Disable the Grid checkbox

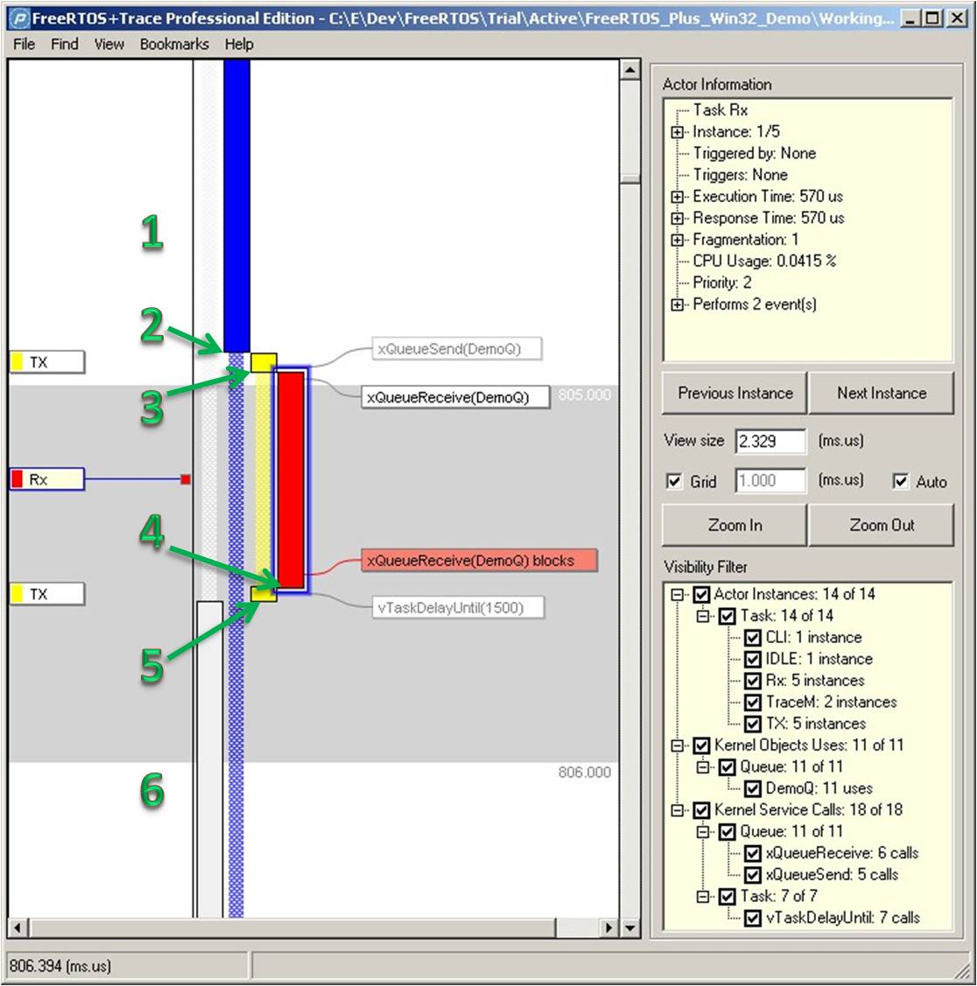(x=675, y=482)
